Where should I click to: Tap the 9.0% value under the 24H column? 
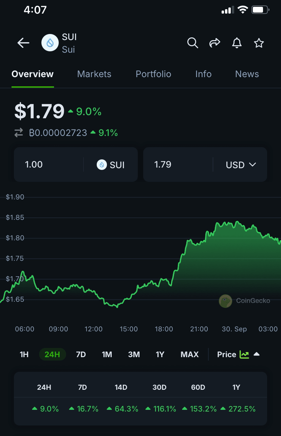[45, 409]
